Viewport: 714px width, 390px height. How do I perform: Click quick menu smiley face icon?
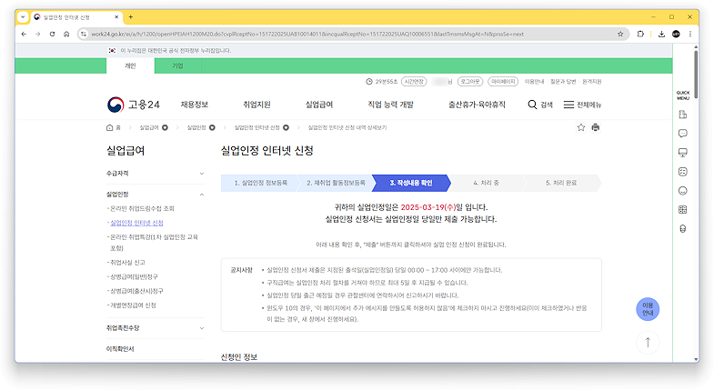(682, 191)
